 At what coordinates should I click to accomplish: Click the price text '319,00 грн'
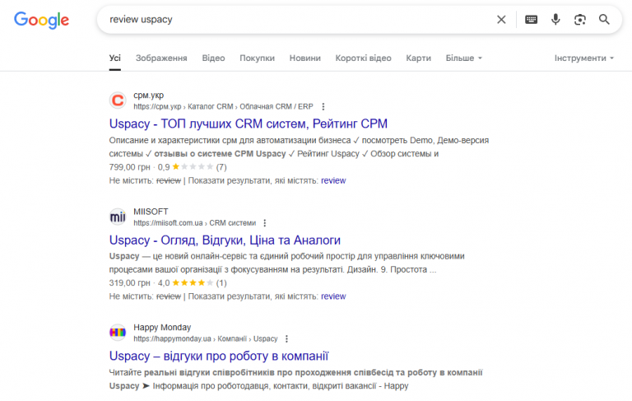[129, 283]
